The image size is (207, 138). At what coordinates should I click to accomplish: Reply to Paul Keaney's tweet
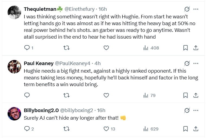[x=27, y=95]
